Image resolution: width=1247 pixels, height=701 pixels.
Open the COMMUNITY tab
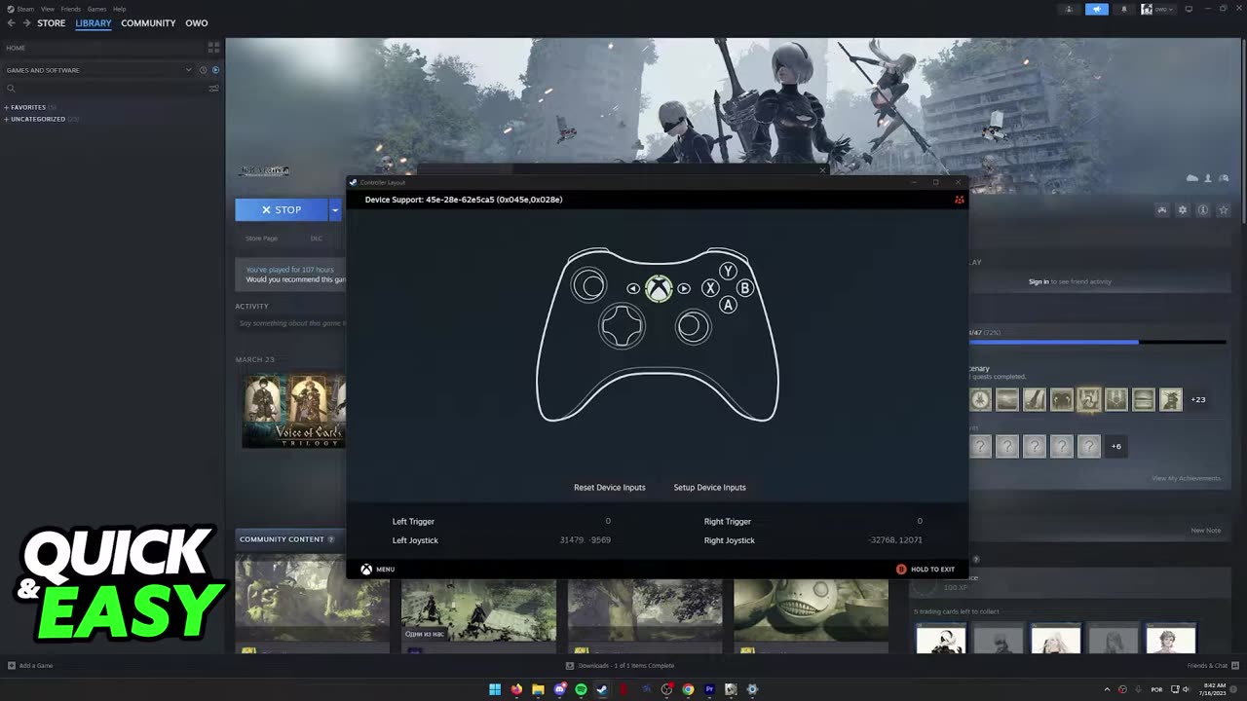[148, 23]
